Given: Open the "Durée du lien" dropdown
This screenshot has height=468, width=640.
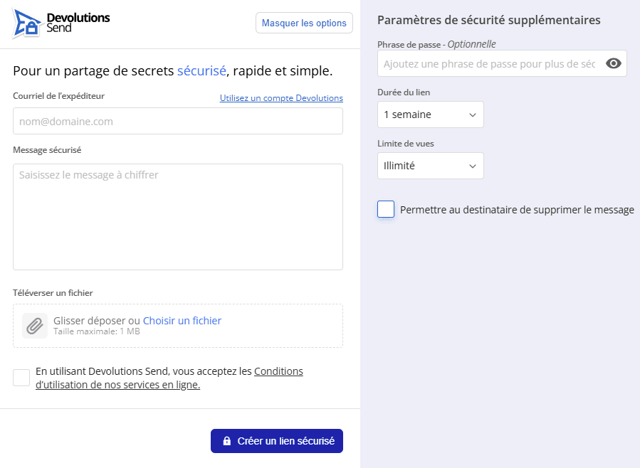Looking at the screenshot, I should (430, 115).
